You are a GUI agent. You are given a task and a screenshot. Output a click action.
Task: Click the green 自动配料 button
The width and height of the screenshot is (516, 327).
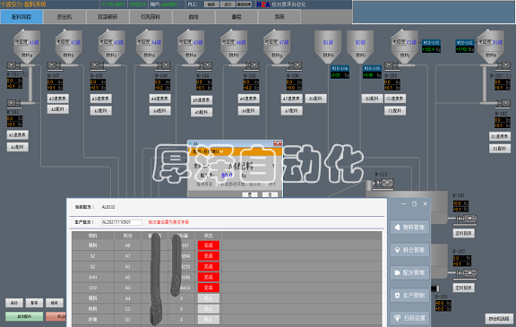click(24, 316)
